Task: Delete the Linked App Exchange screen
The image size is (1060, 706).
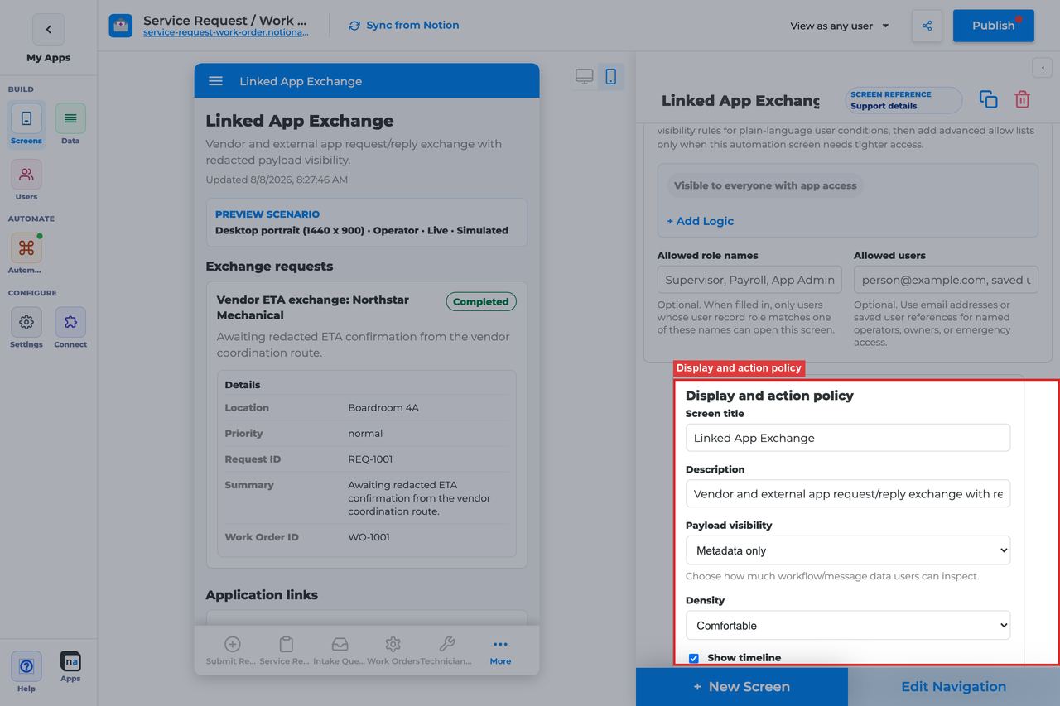Action: tap(1023, 99)
